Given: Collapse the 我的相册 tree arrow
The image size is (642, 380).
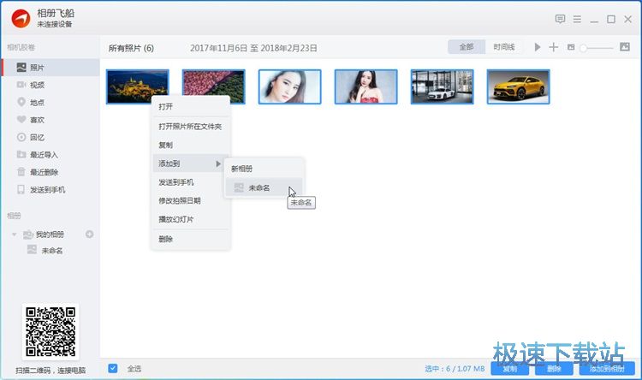Looking at the screenshot, I should [x=15, y=235].
